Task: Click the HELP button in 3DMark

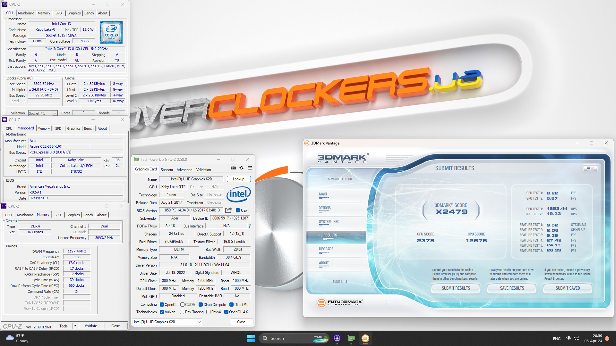Action: 590,168
